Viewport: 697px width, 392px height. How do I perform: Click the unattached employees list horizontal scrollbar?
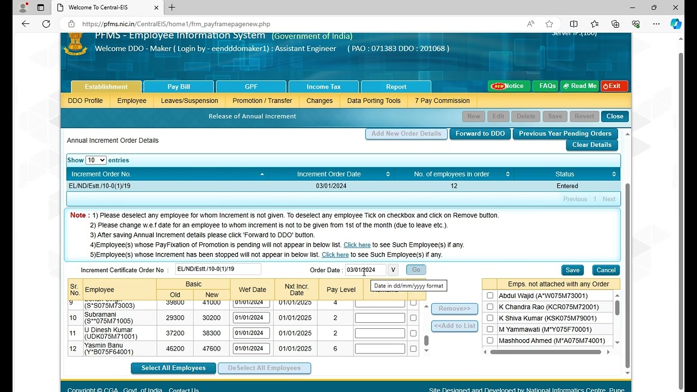(x=546, y=352)
